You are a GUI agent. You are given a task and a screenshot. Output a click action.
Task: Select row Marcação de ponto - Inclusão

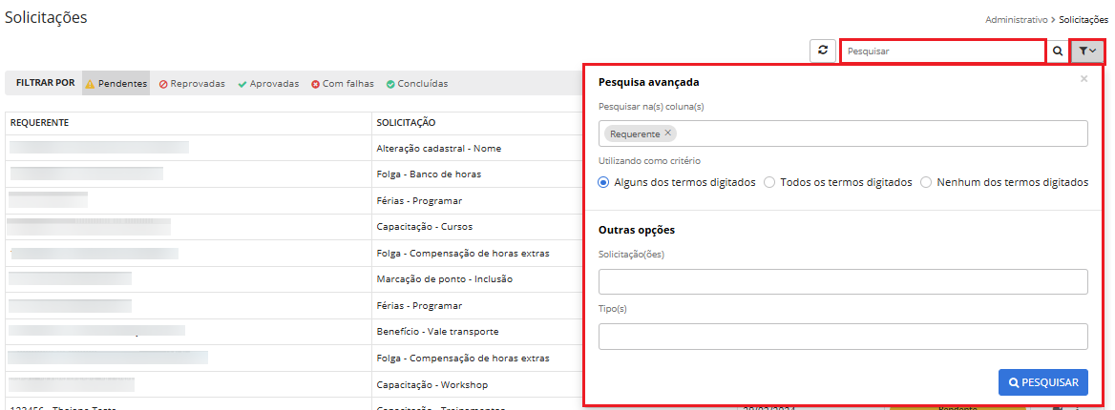[x=294, y=279]
